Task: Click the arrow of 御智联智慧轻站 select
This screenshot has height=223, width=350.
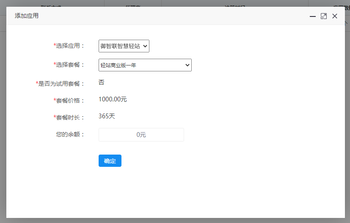Action: click(x=146, y=46)
